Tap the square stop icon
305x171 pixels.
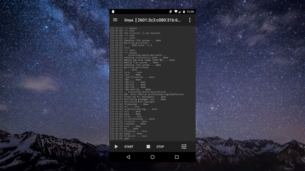(x=148, y=147)
